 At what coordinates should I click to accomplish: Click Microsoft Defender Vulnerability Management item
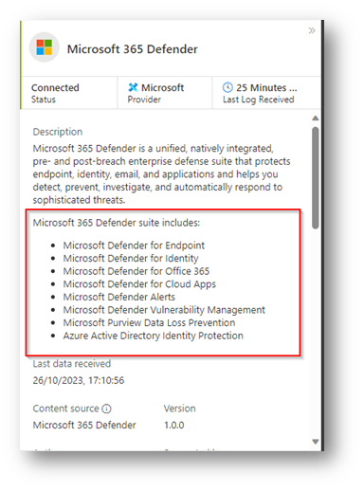(x=164, y=310)
